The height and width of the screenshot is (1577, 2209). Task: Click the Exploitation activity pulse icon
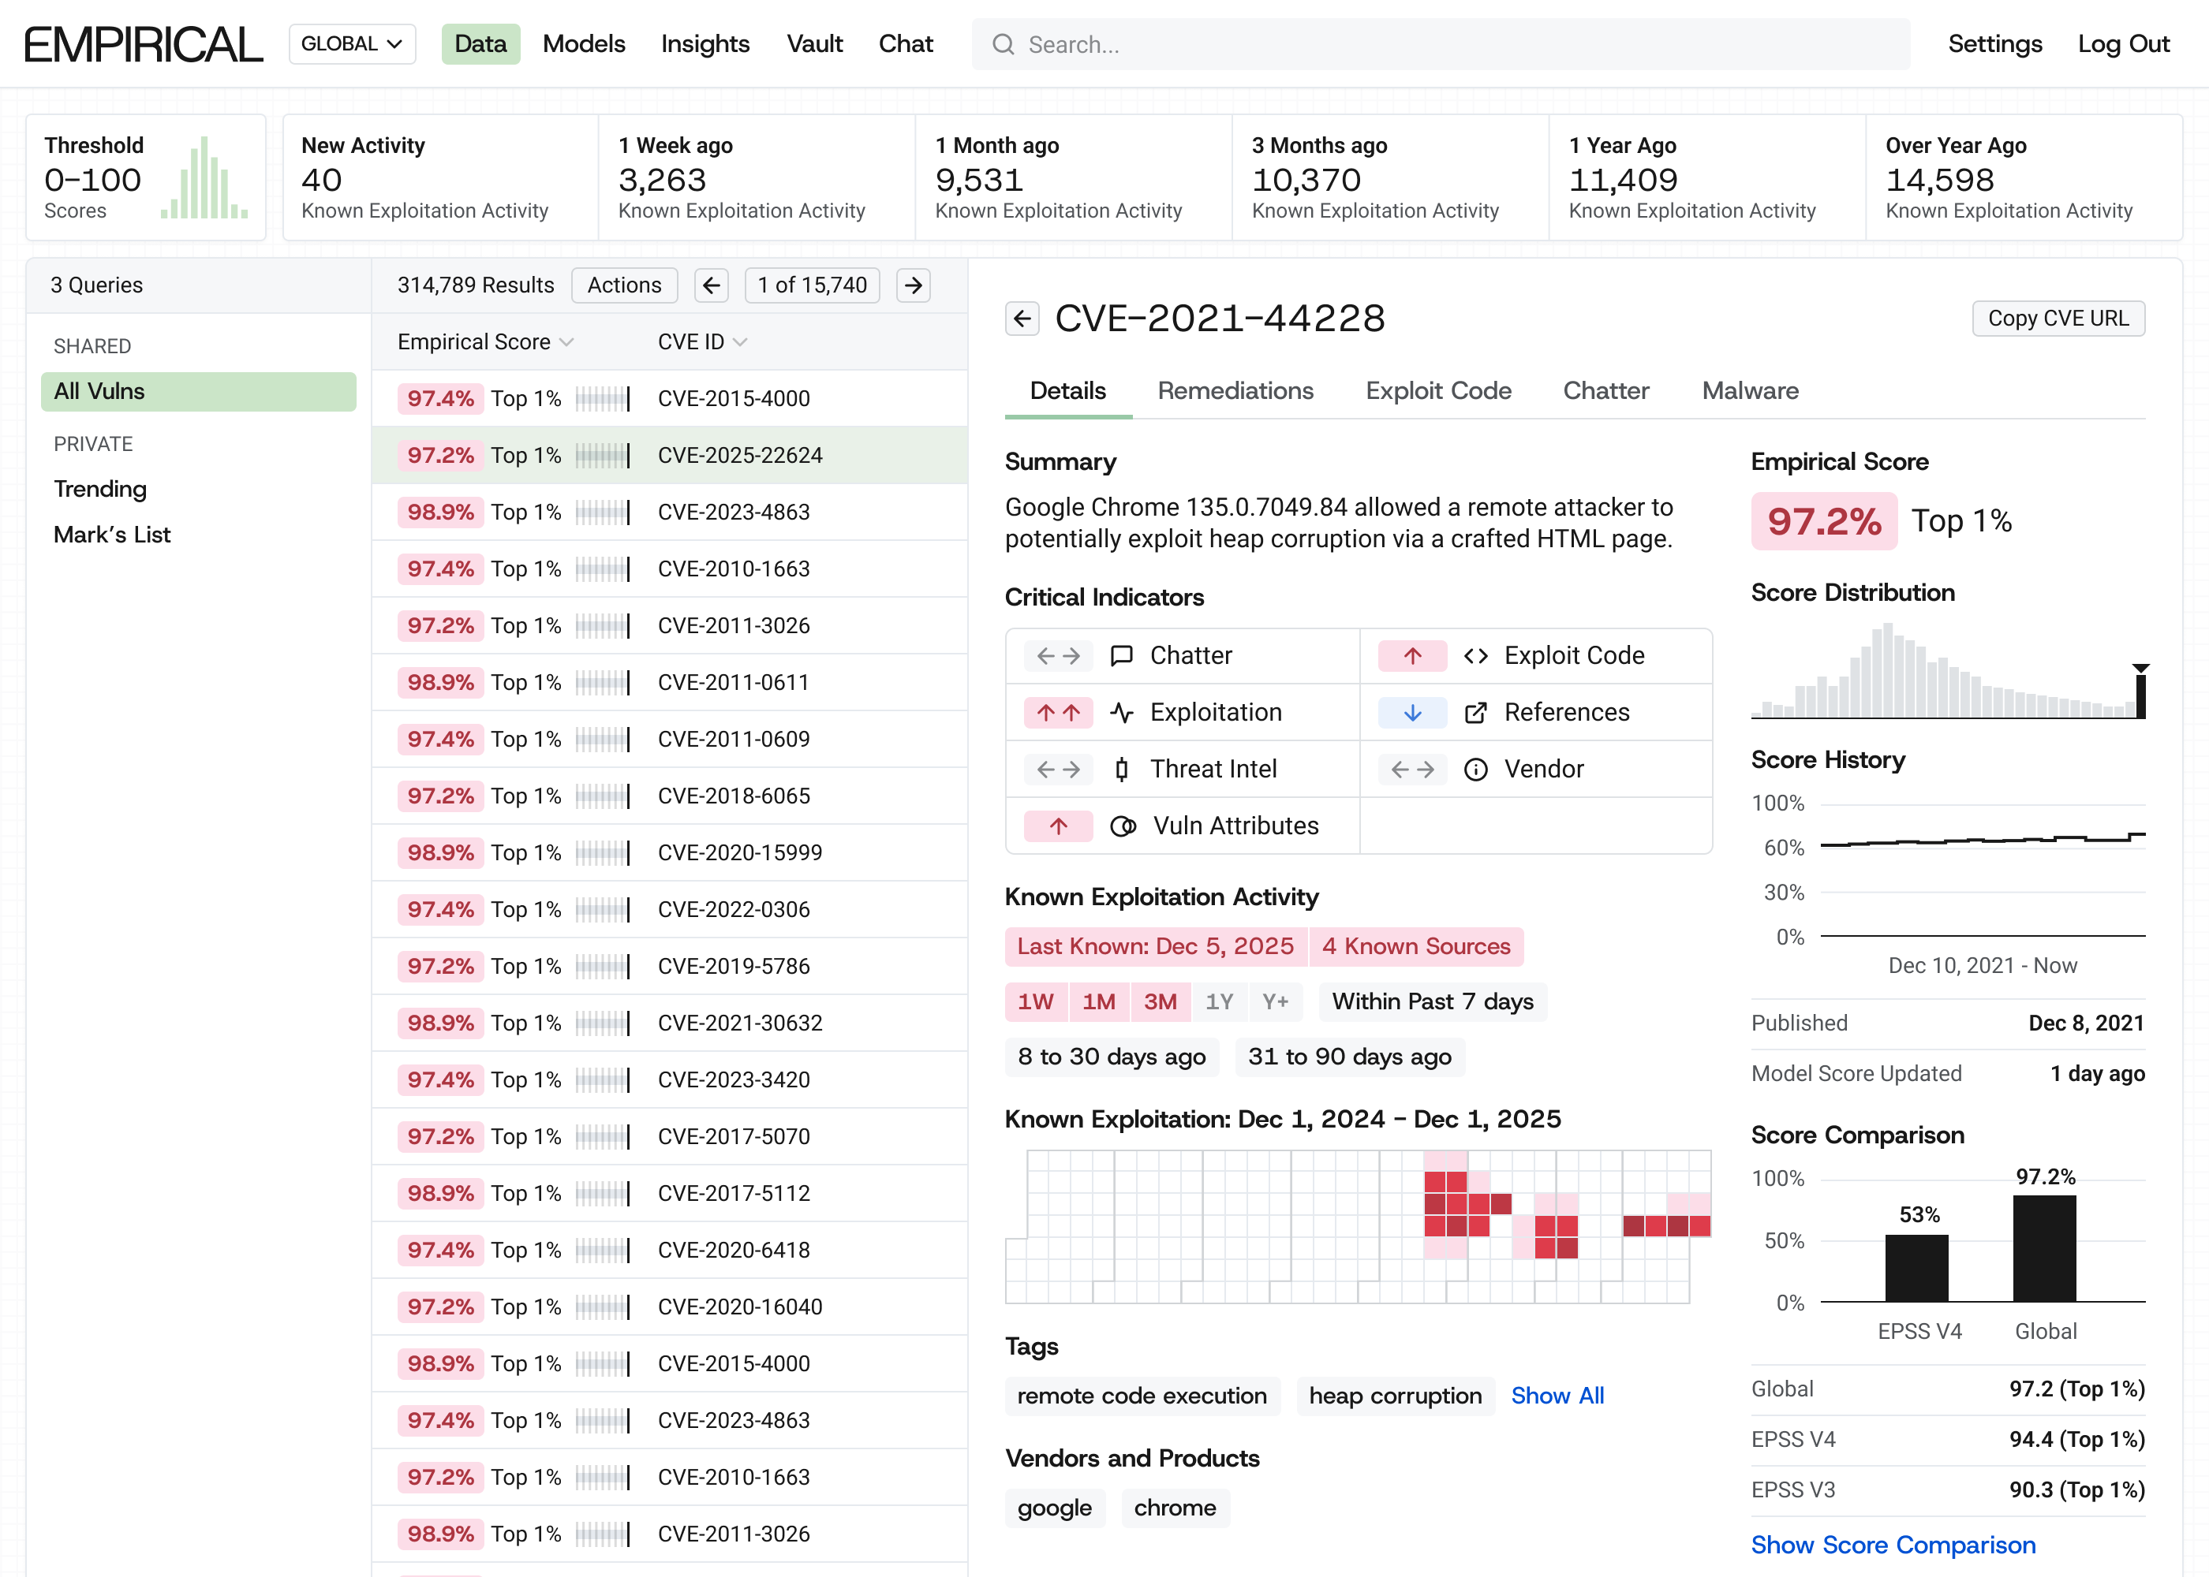click(x=1121, y=713)
